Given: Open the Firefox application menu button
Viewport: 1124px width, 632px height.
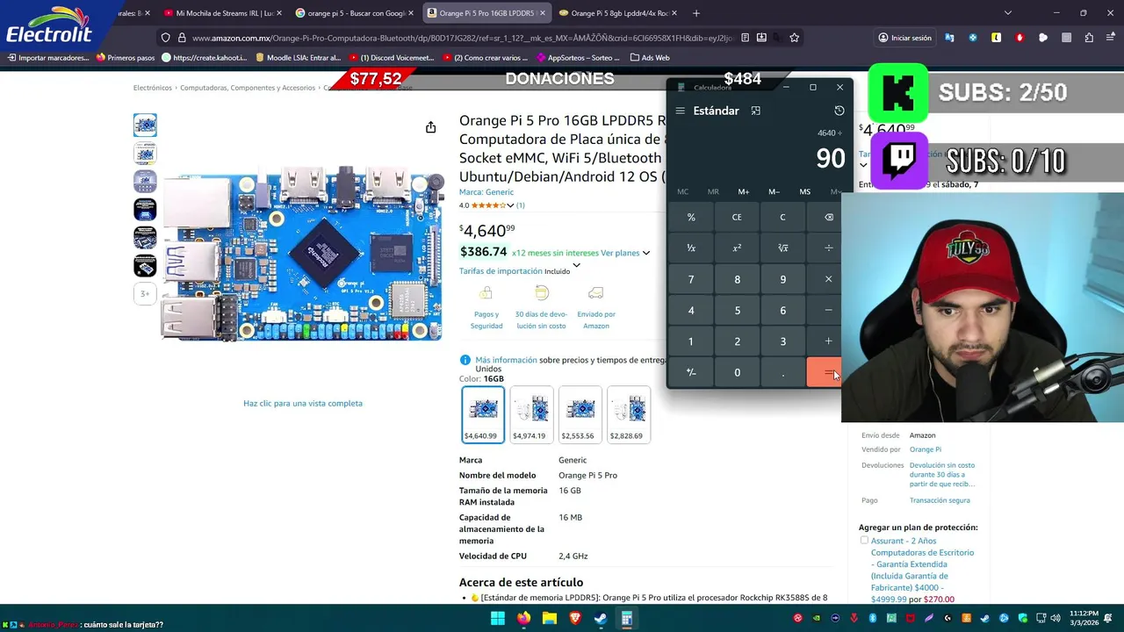Looking at the screenshot, I should [x=1112, y=38].
